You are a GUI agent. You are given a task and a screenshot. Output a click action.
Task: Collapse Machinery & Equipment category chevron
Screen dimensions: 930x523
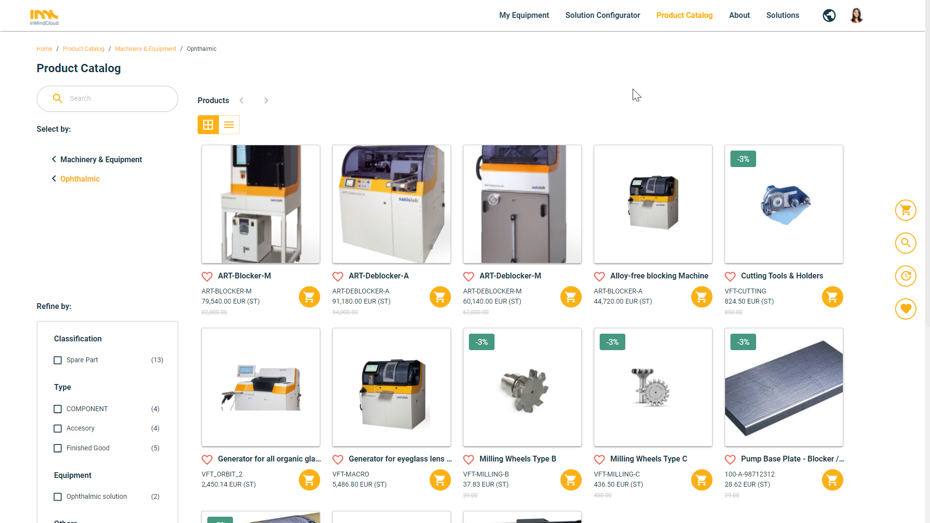click(54, 159)
